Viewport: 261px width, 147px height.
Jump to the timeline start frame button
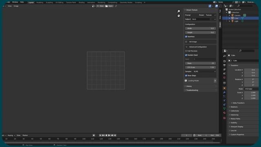(x=100, y=135)
